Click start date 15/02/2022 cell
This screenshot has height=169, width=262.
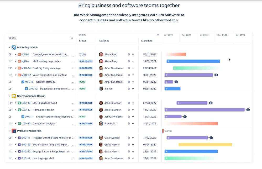150,61
